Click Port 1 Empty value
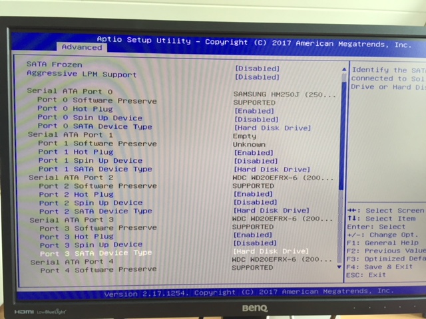 pyautogui.click(x=244, y=136)
